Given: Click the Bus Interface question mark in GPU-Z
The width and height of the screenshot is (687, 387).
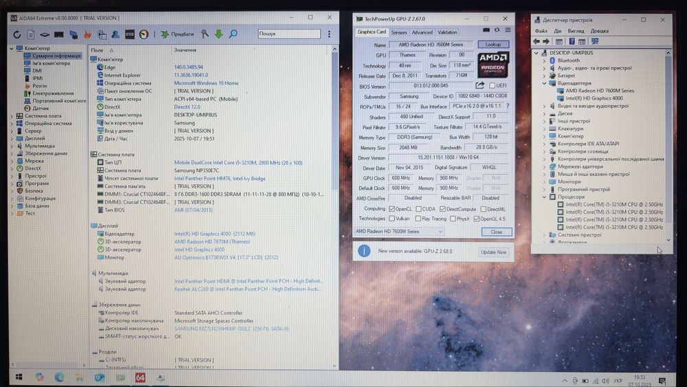Looking at the screenshot, I should pos(508,106).
